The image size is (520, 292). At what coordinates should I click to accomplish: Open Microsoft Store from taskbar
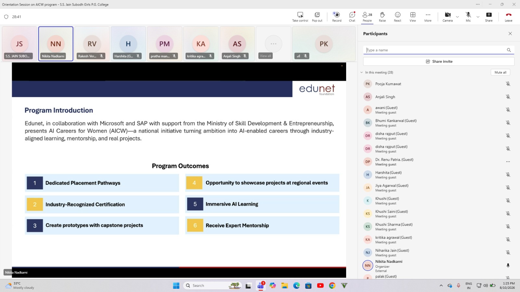tap(308, 286)
